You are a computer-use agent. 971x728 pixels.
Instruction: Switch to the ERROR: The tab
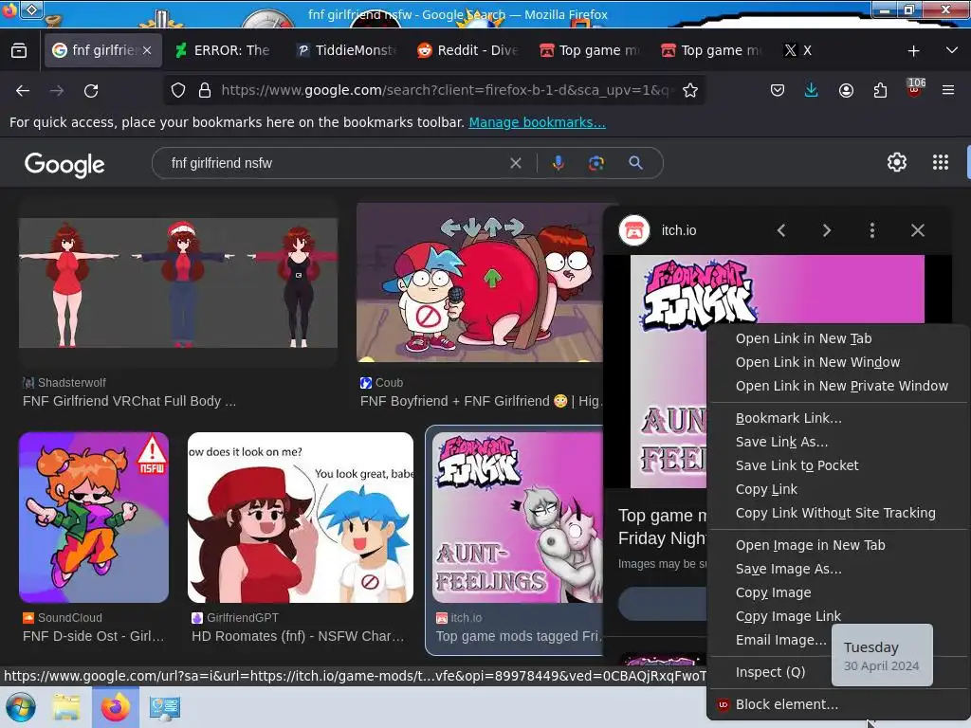224,50
